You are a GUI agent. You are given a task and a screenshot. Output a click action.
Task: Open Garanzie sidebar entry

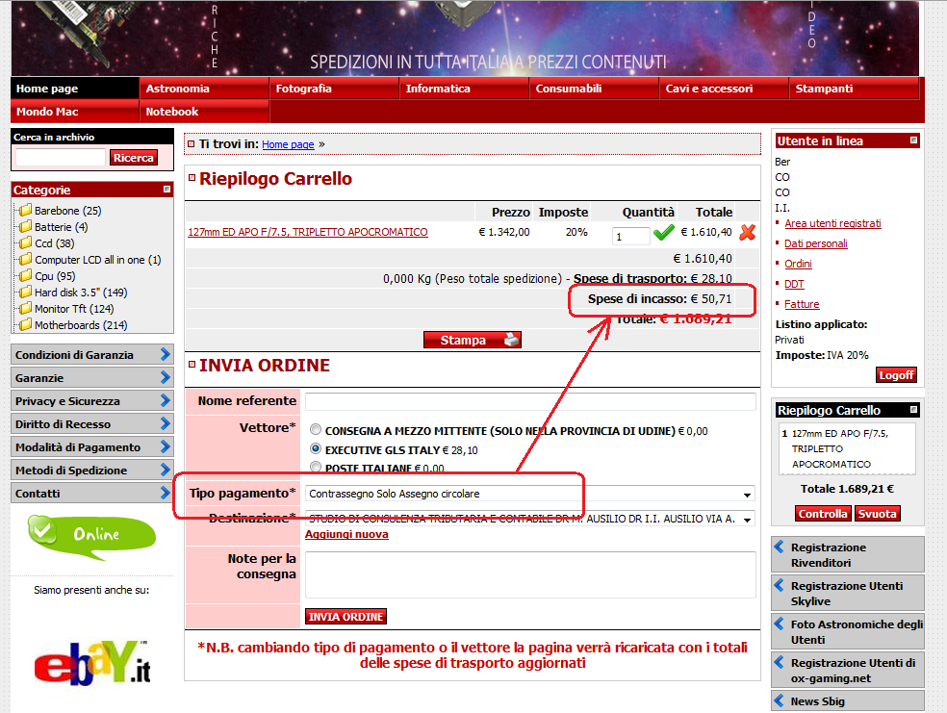[x=91, y=378]
